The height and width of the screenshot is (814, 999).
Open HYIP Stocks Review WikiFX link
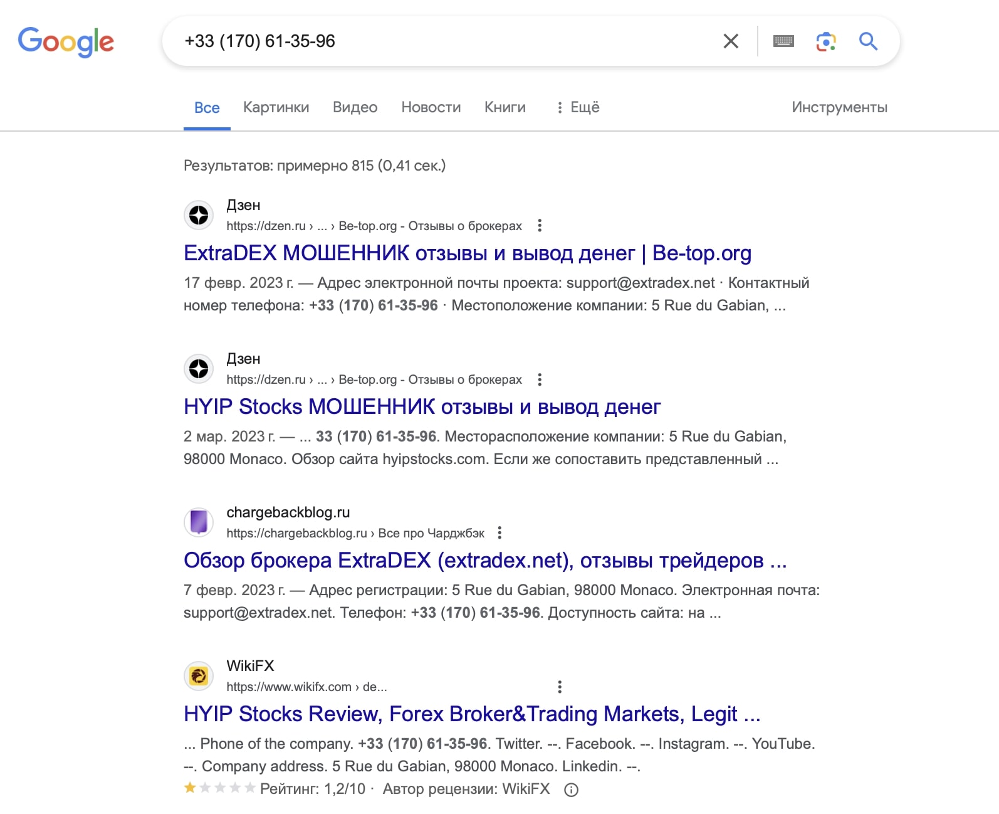click(x=472, y=714)
